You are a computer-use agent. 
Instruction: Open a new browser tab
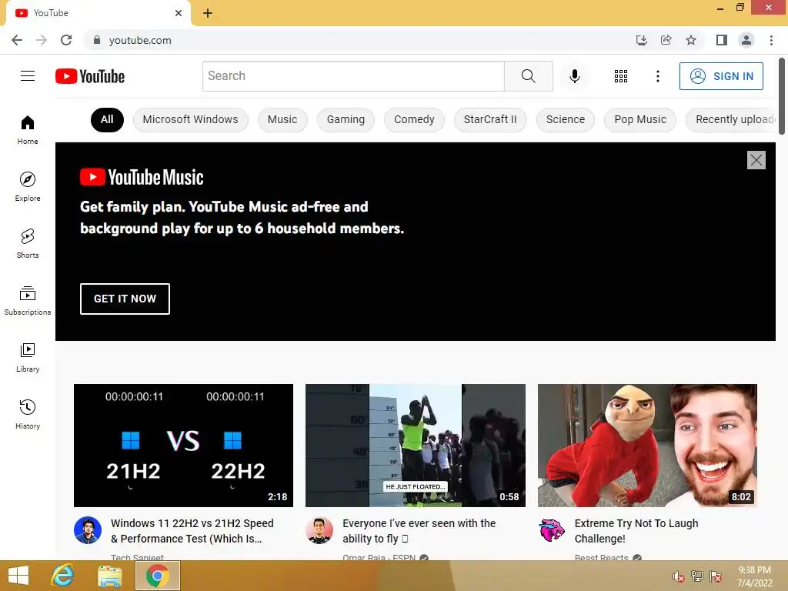[x=208, y=13]
